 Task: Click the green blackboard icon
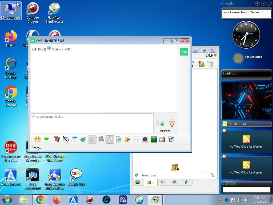click(154, 139)
